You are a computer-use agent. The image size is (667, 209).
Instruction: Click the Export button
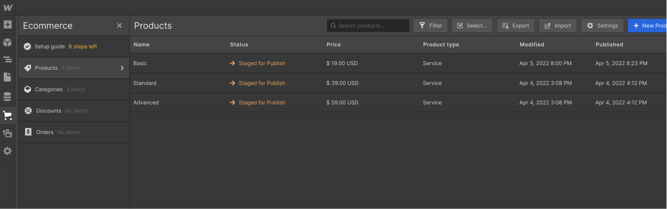click(516, 26)
